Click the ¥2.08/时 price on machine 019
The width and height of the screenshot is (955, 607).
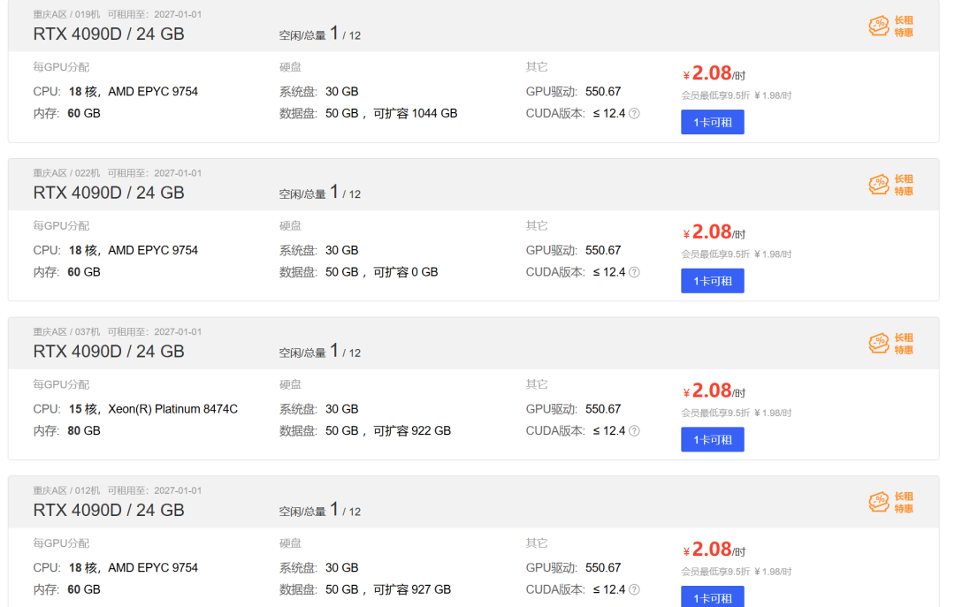coord(714,74)
